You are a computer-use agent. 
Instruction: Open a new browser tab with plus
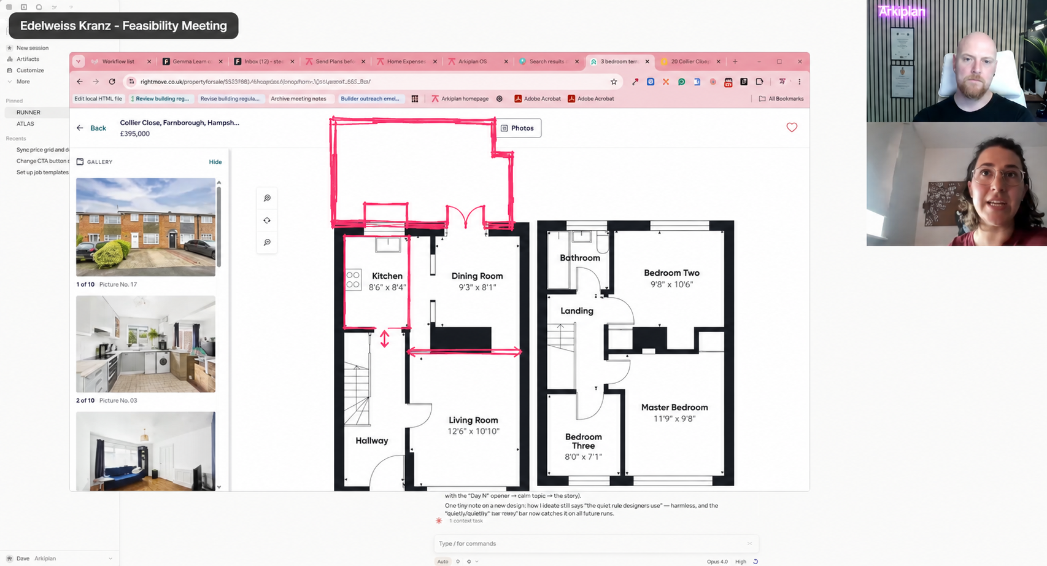[735, 61]
